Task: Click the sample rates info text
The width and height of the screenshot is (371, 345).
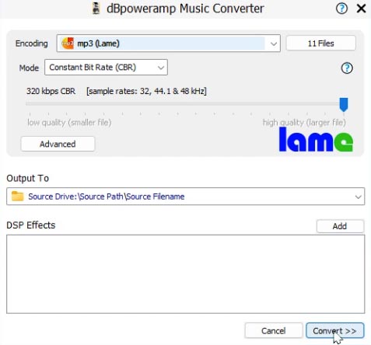Action: (x=146, y=91)
